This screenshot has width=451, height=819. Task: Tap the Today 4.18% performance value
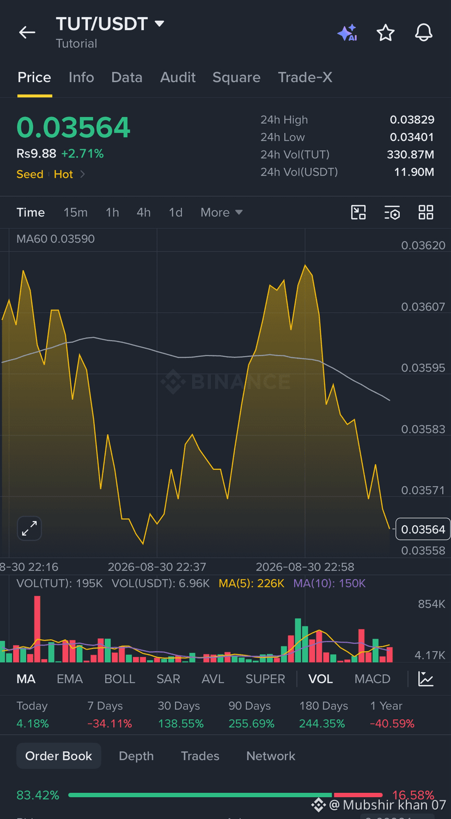click(x=33, y=724)
